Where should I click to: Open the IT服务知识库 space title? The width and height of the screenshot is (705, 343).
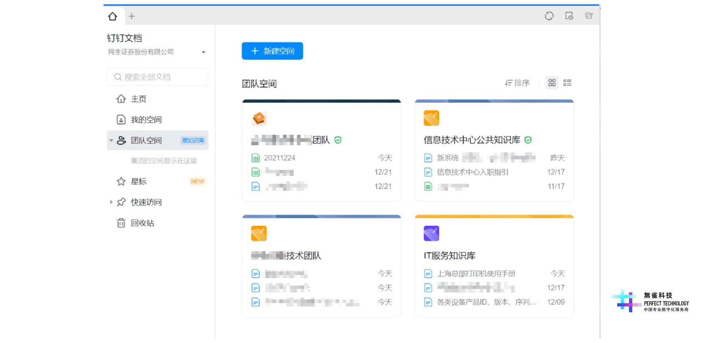click(449, 255)
